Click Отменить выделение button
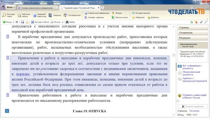210x118 pixels. pyautogui.click(x=193, y=106)
